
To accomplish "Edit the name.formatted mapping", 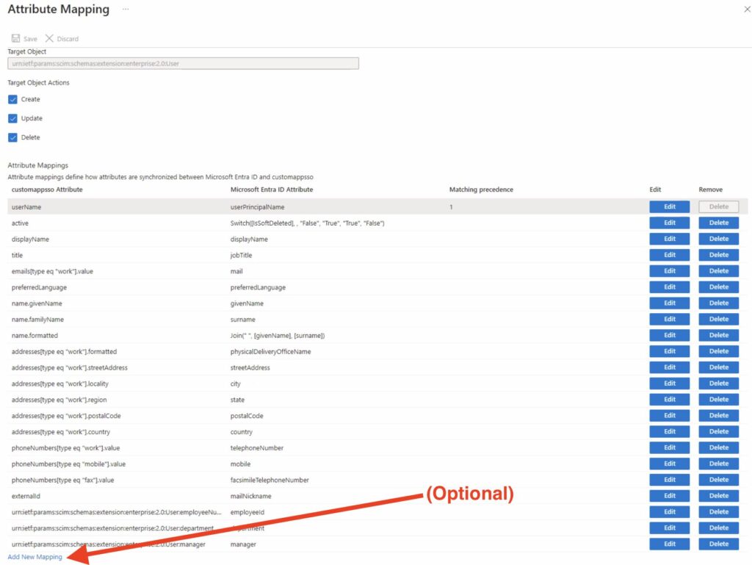I will (669, 335).
